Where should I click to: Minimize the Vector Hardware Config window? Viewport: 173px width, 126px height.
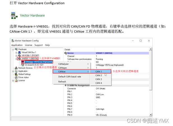(133, 41)
